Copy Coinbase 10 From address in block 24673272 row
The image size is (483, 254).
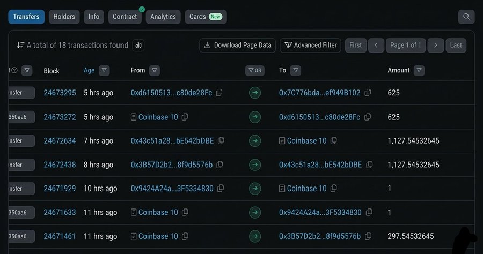point(185,117)
